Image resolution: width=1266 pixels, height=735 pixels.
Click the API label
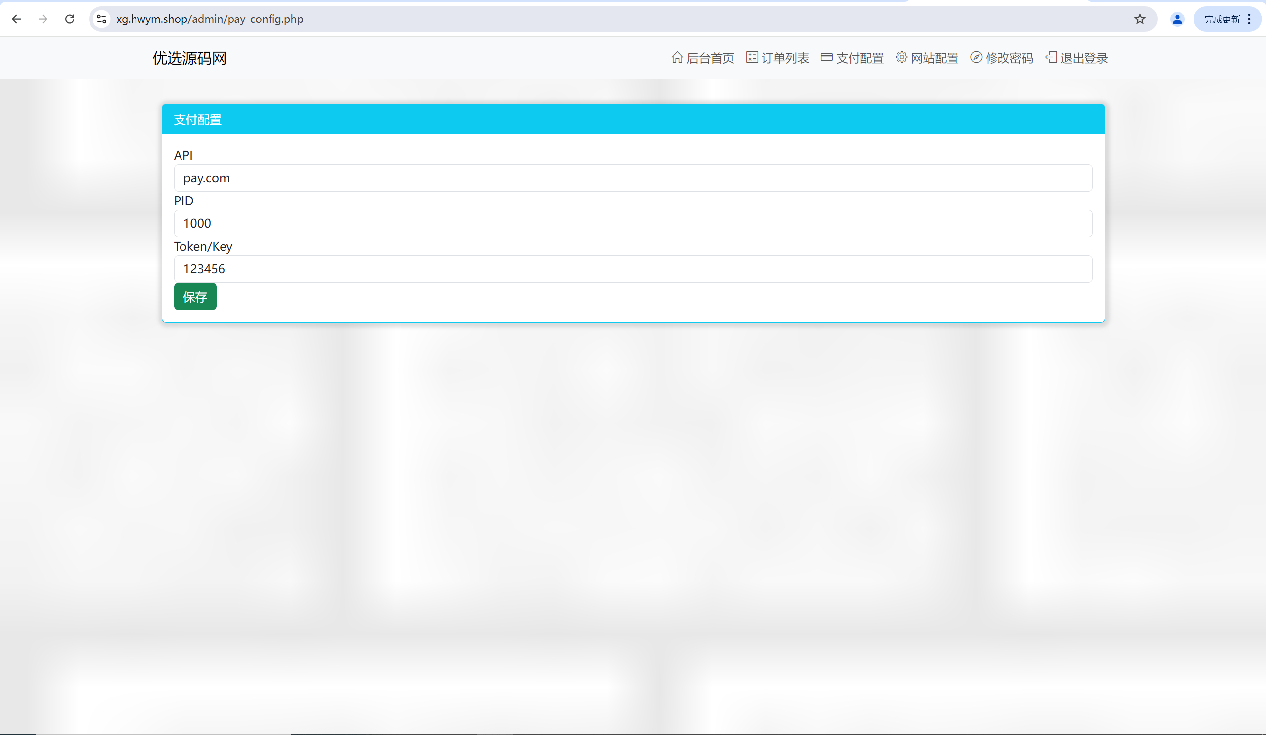(x=183, y=156)
